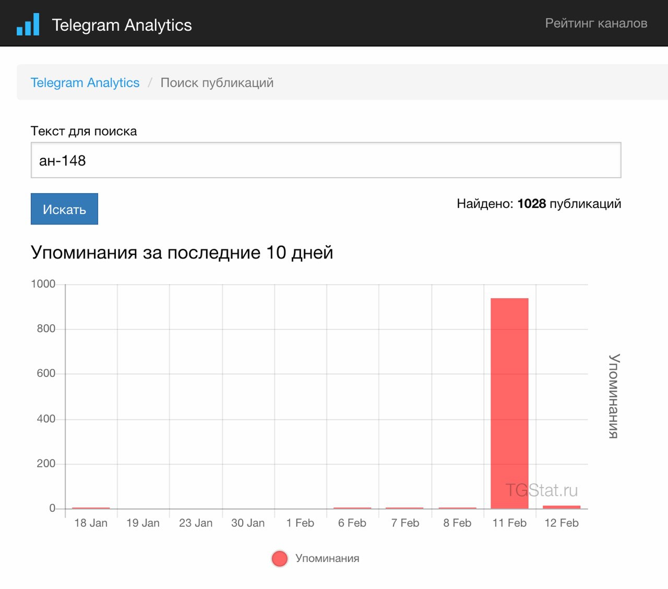The image size is (668, 589).
Task: Click the 19 Jan axis label
Action: click(143, 523)
